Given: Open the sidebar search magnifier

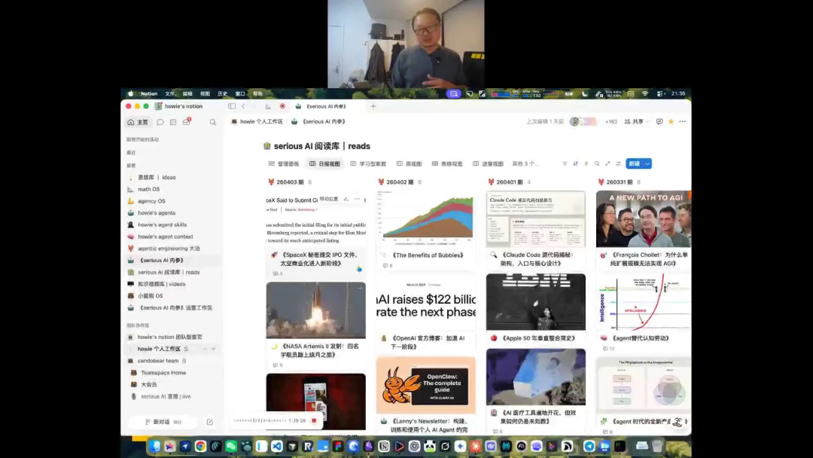Looking at the screenshot, I should tap(212, 123).
